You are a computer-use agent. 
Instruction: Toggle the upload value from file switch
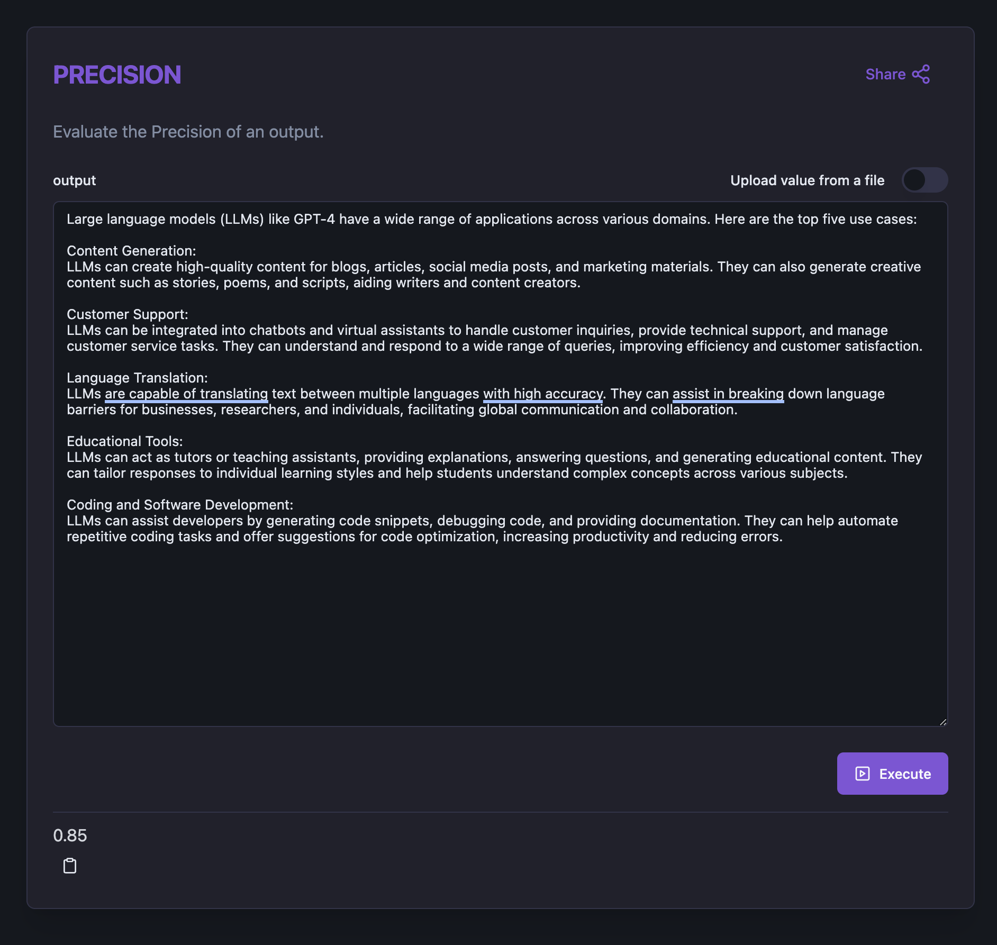click(x=925, y=180)
